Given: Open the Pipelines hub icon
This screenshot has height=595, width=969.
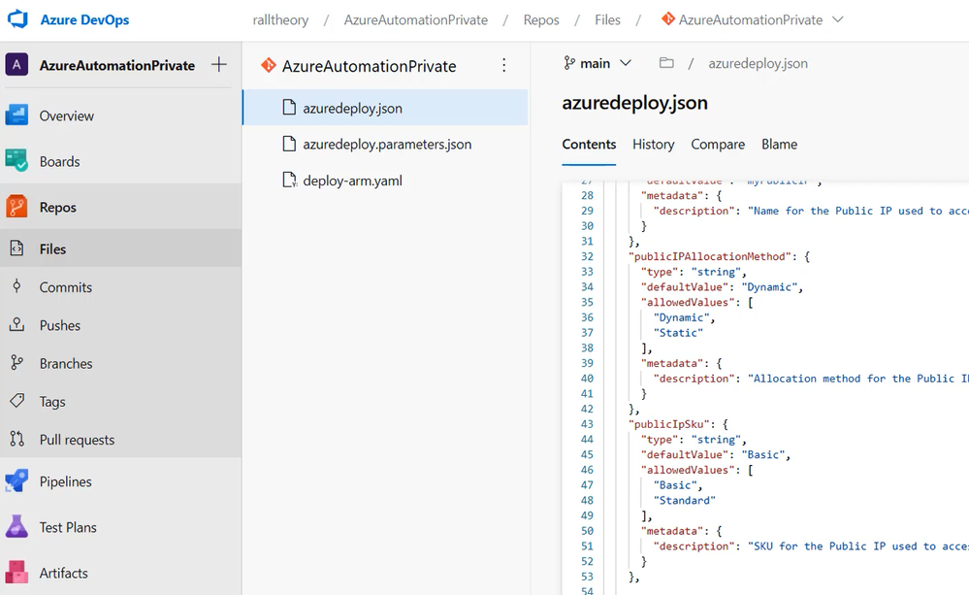Looking at the screenshot, I should [x=16, y=481].
